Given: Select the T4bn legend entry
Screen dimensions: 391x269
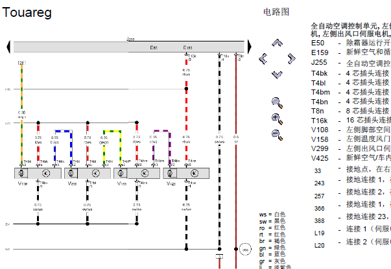Looking at the screenshot, I should 351,102.
